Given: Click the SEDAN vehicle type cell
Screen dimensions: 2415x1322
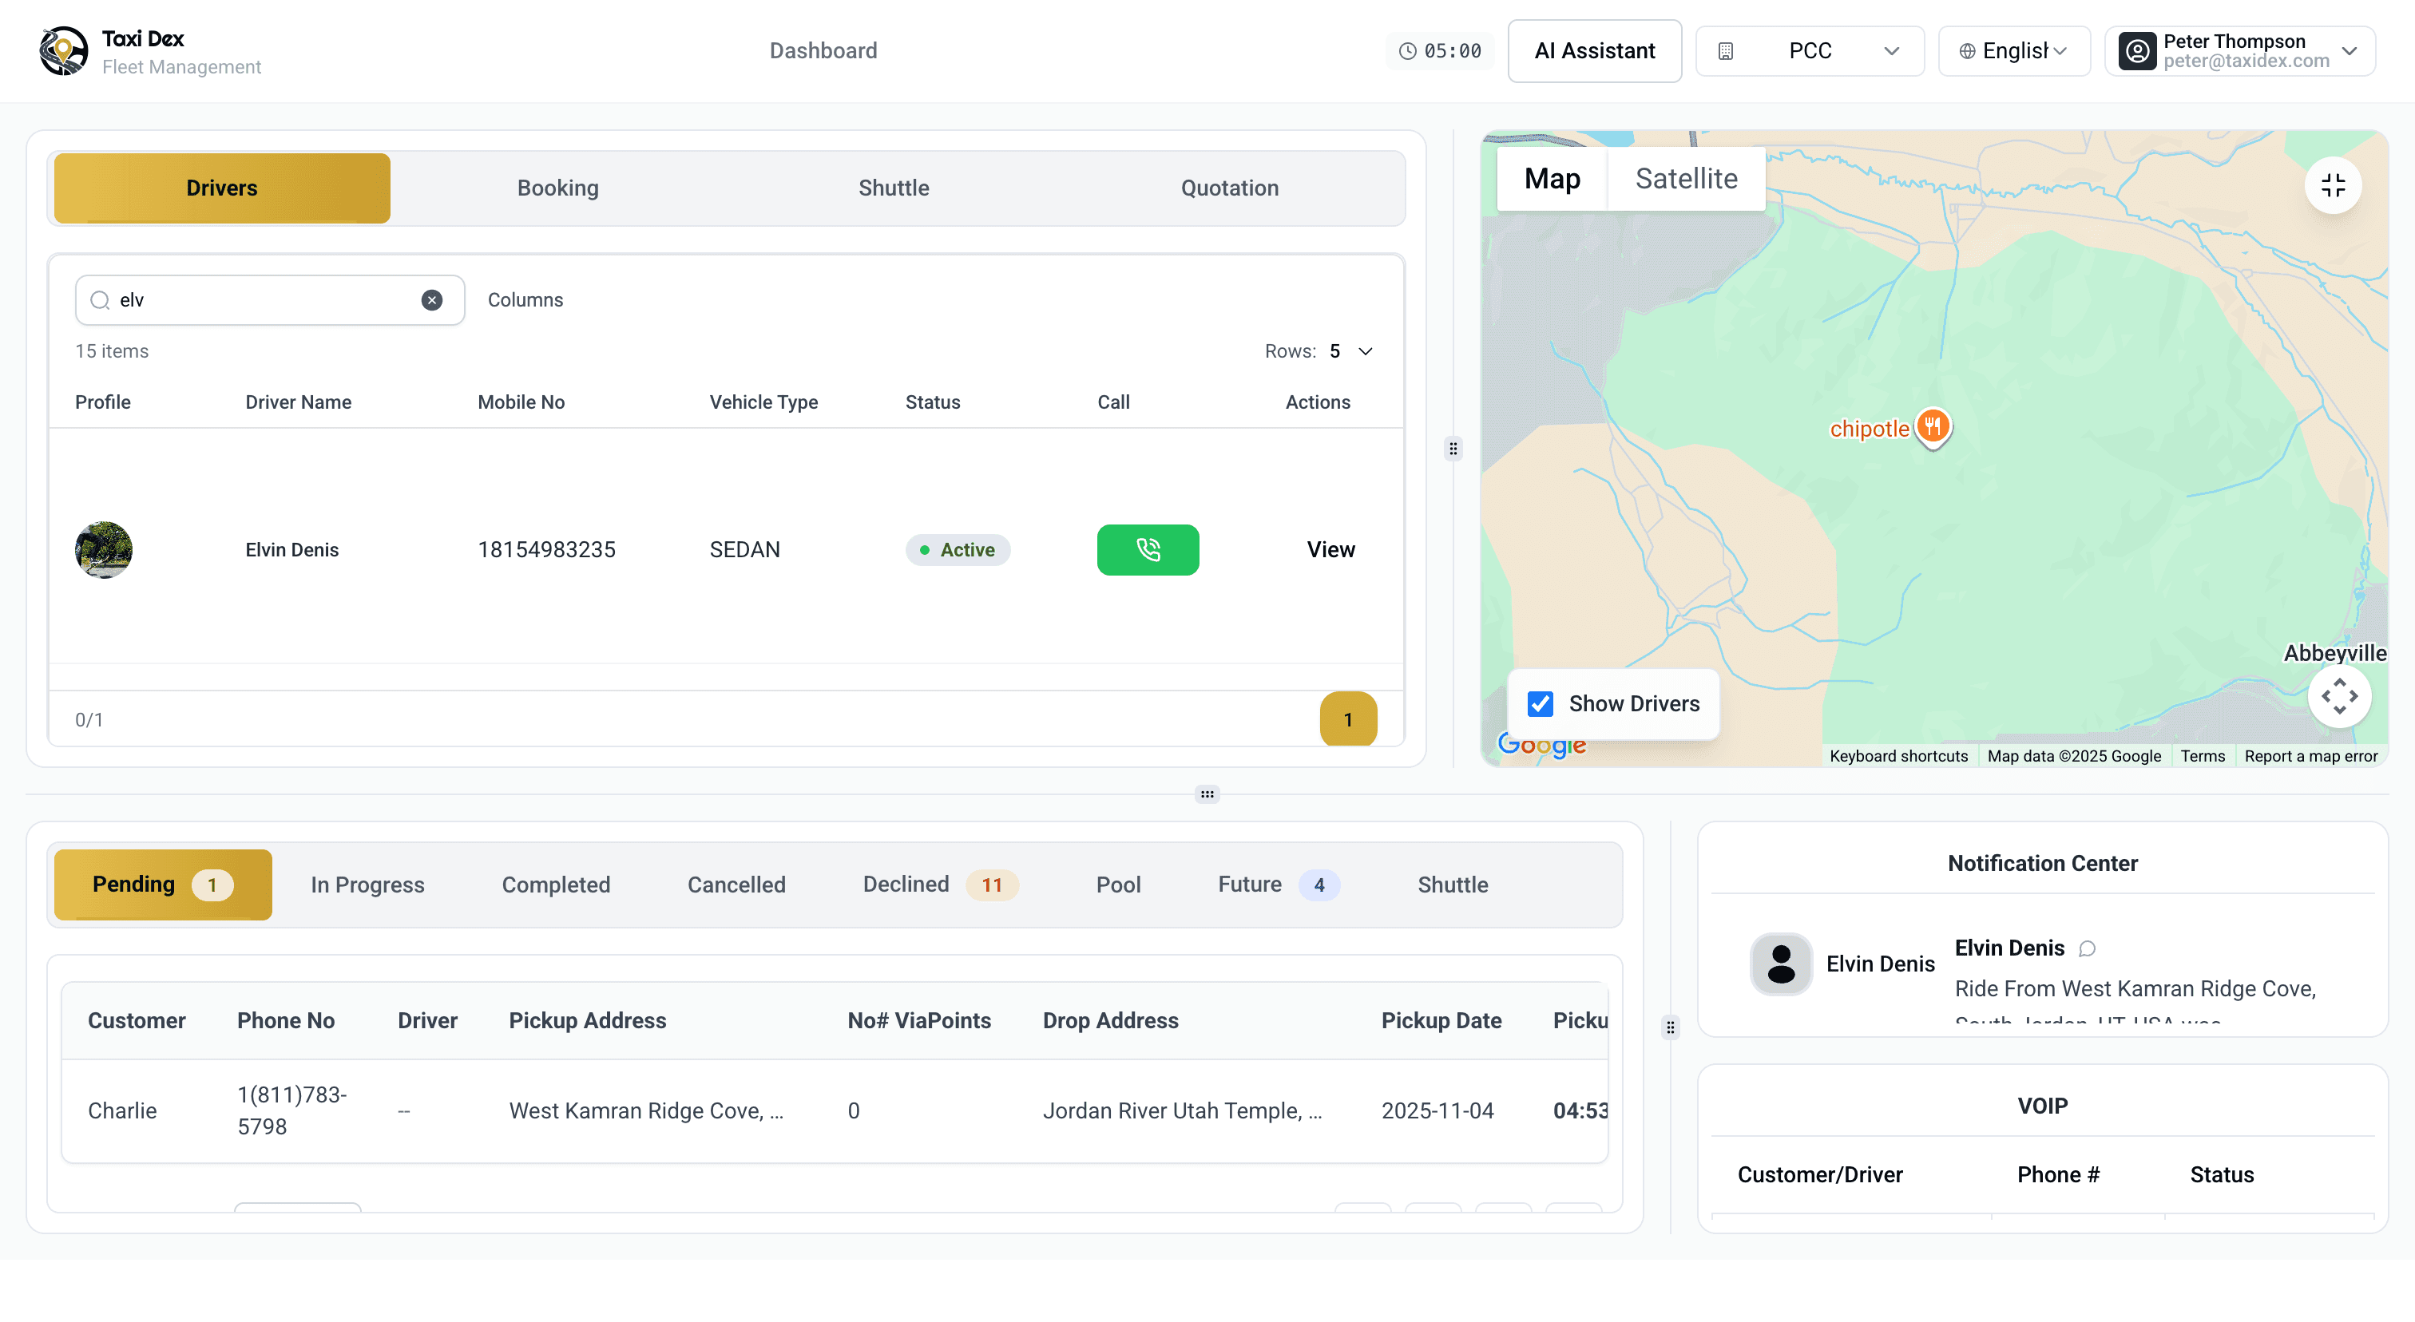Looking at the screenshot, I should [744, 550].
